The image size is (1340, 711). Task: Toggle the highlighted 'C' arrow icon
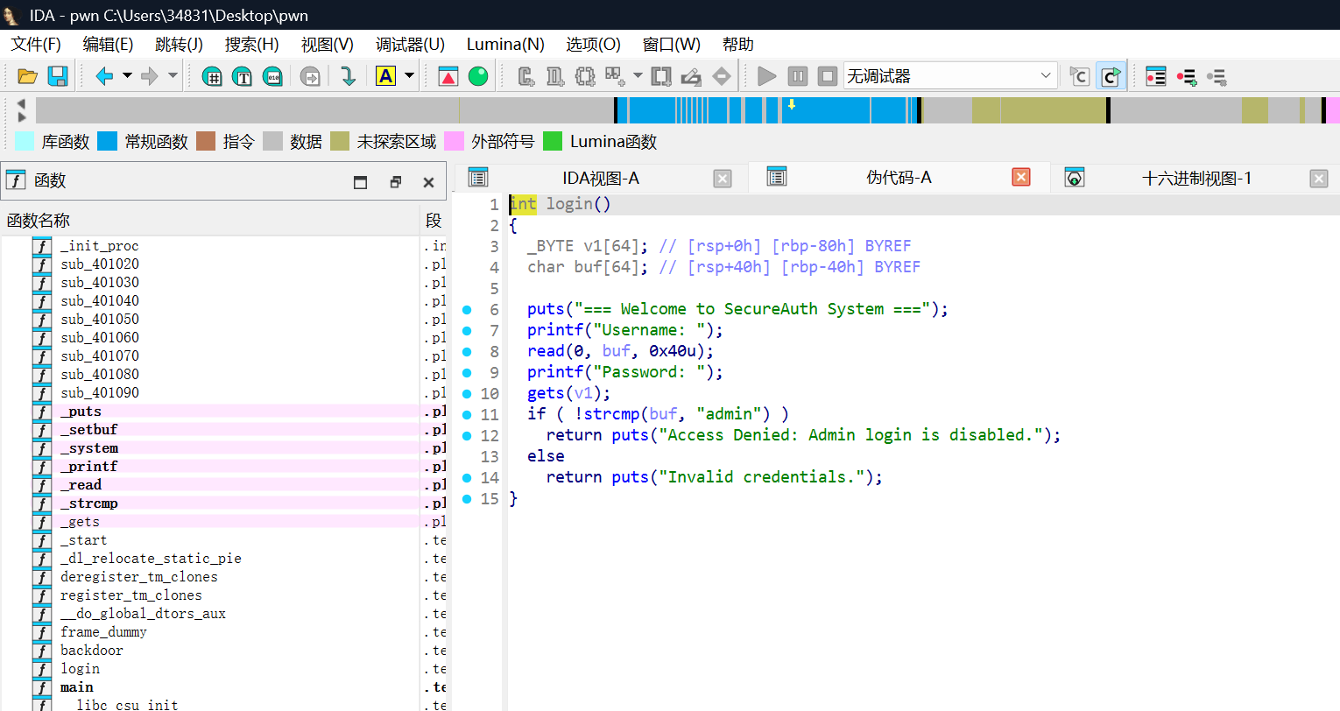tap(1111, 76)
